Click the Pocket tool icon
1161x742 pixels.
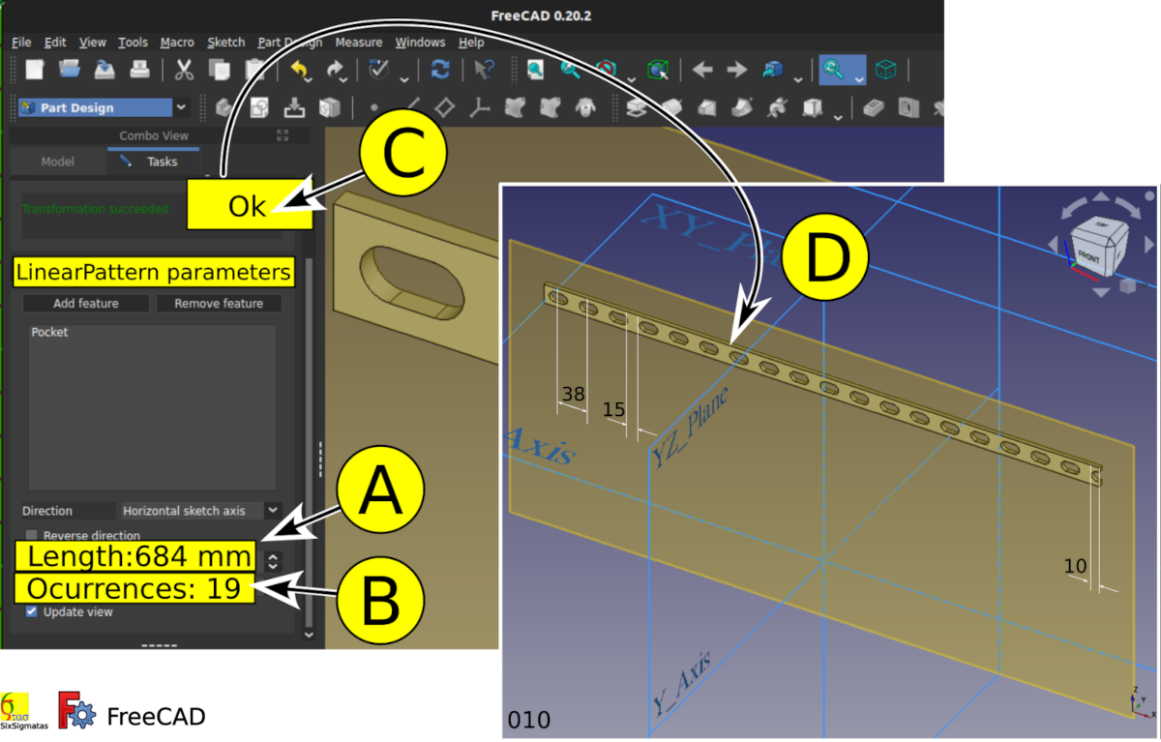point(874,107)
